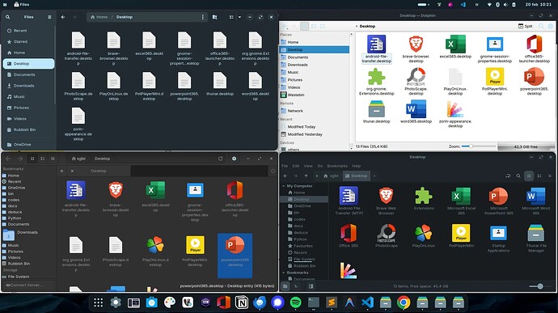Show places sidebar button in Nemo statusbar
Viewport: 558px width, 313px height.
point(285,286)
